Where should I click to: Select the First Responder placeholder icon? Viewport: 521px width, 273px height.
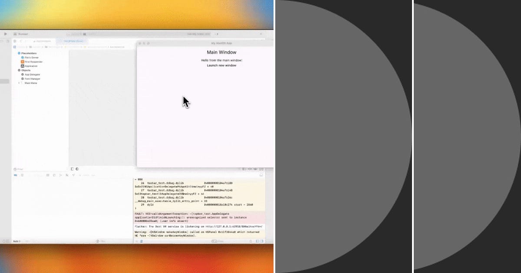(x=23, y=62)
